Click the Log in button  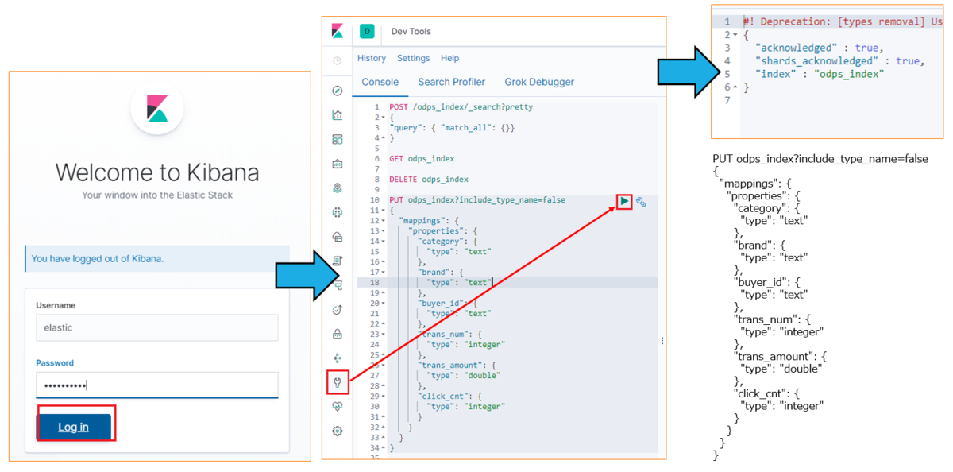[x=73, y=427]
